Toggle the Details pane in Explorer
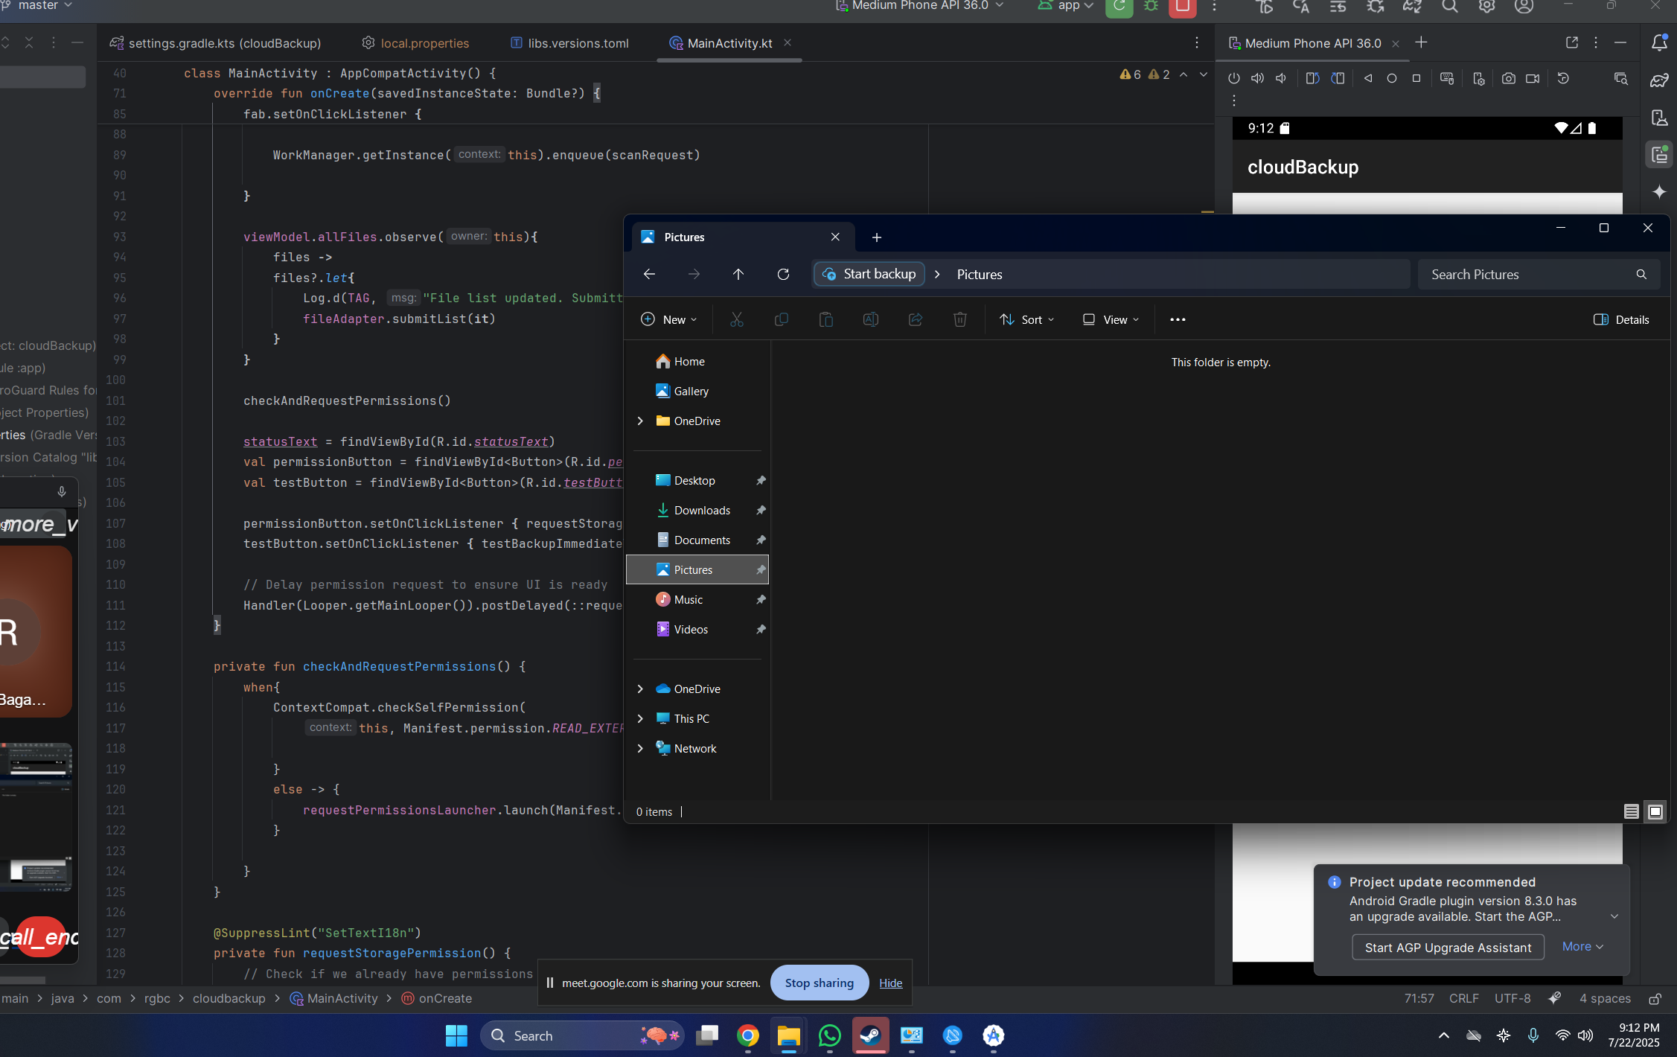The image size is (1677, 1057). 1621,319
